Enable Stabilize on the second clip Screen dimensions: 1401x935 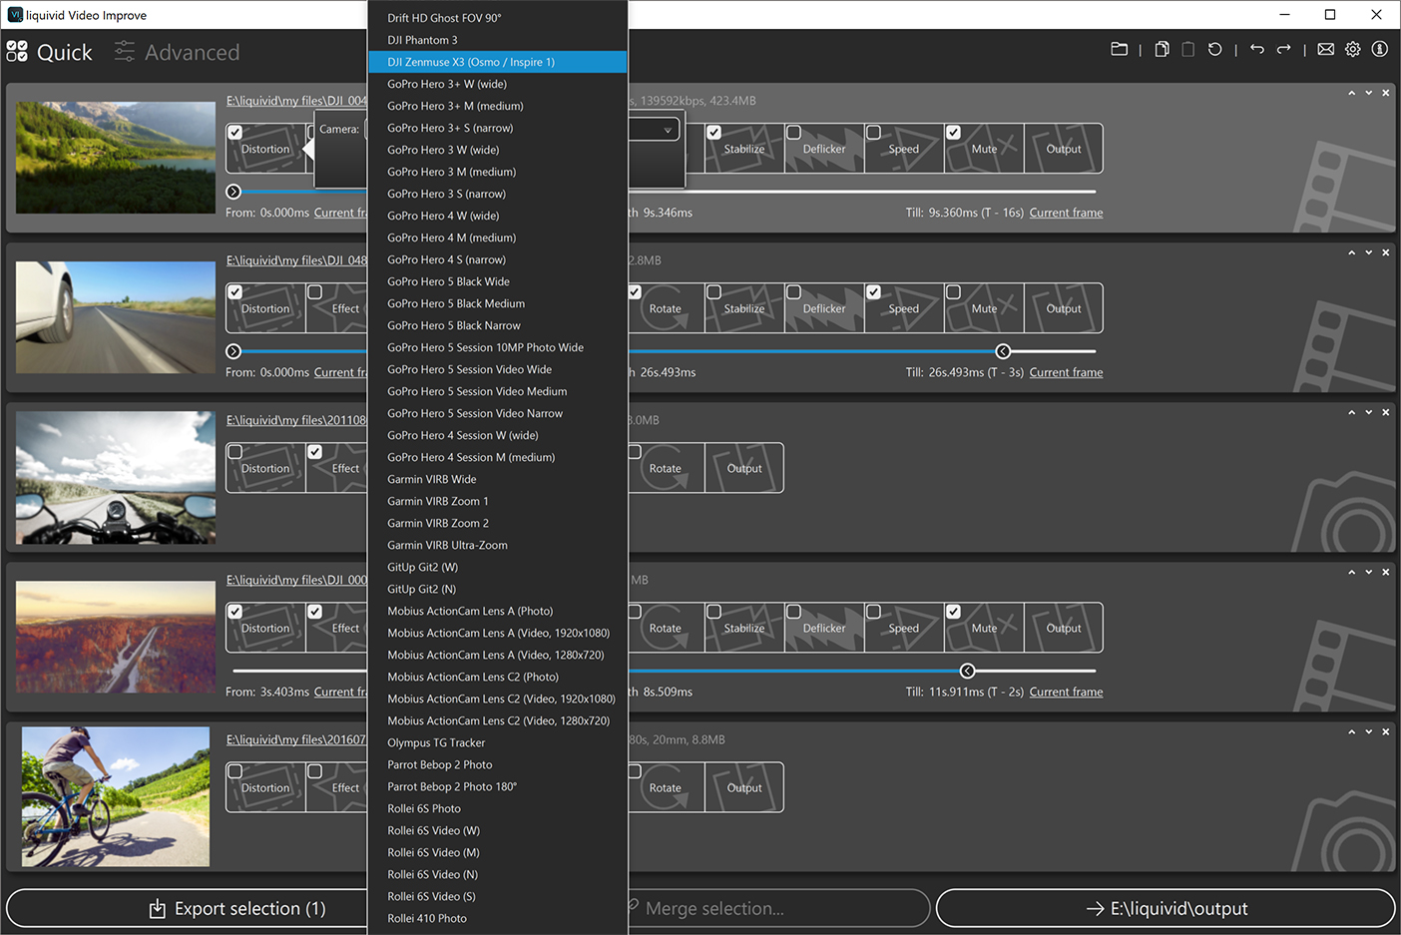click(x=714, y=290)
